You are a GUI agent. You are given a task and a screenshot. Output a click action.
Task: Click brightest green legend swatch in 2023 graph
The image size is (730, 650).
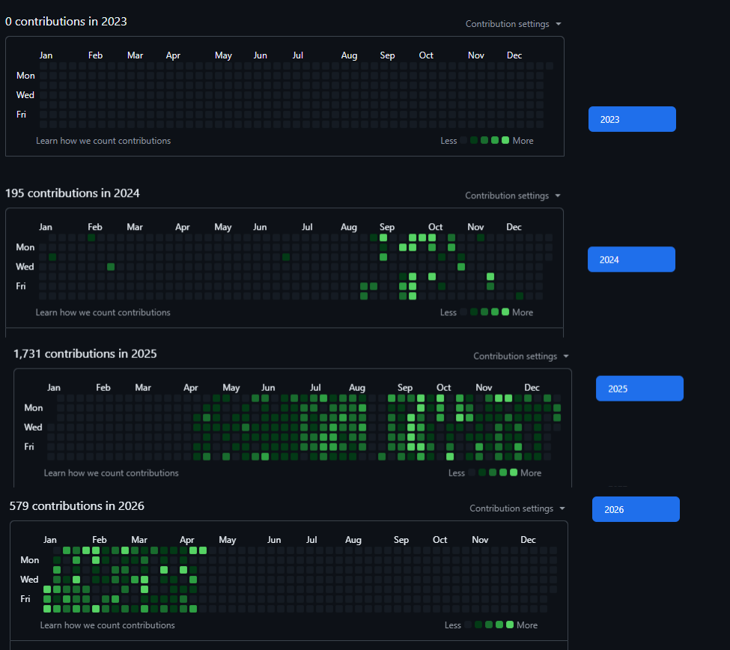(505, 140)
